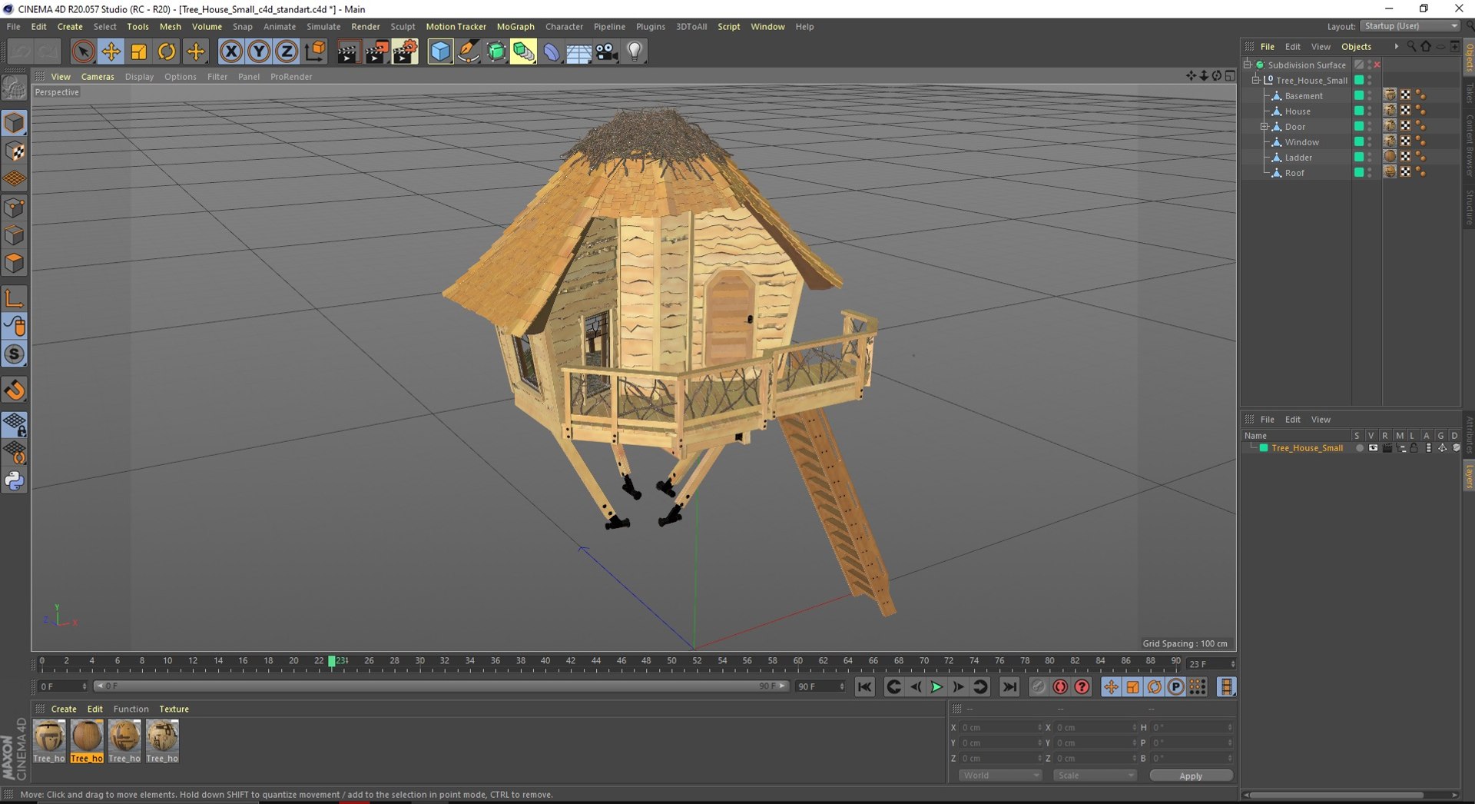Image resolution: width=1475 pixels, height=804 pixels.
Task: Switch to Points mode
Action: tap(15, 208)
